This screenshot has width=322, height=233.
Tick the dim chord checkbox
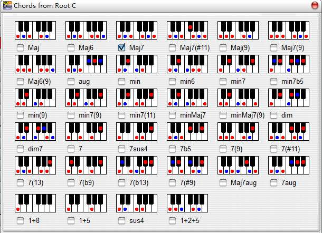click(x=274, y=115)
